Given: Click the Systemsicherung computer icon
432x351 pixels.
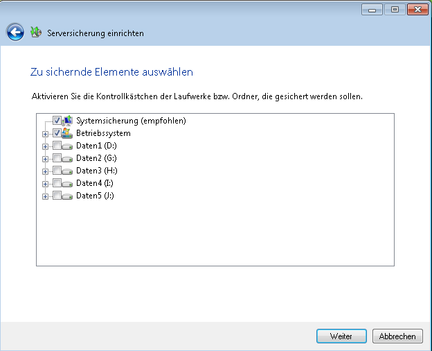Looking at the screenshot, I should (x=67, y=121).
